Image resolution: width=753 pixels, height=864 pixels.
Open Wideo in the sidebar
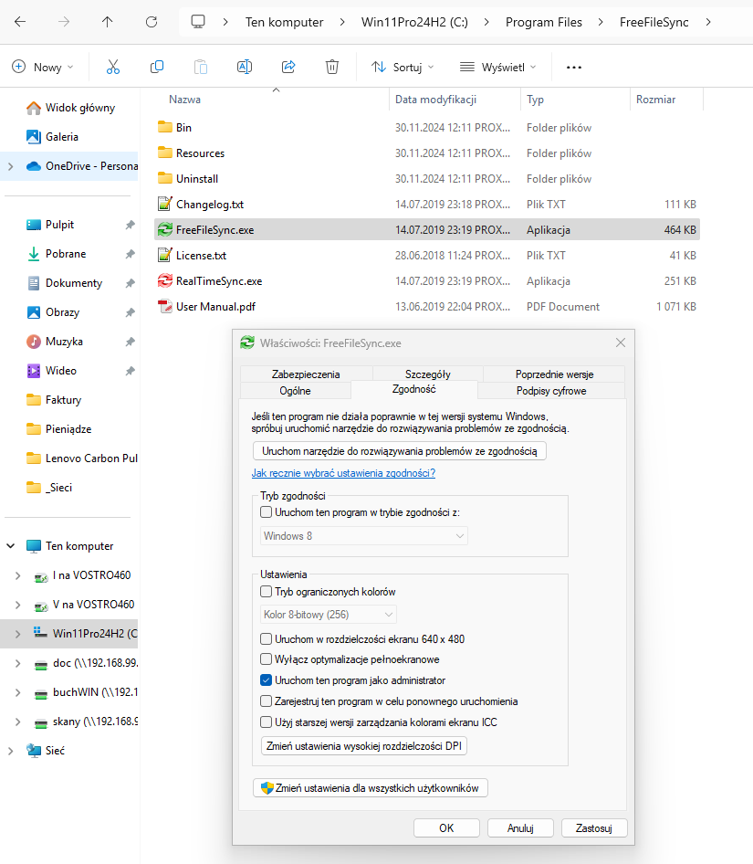pos(51,370)
